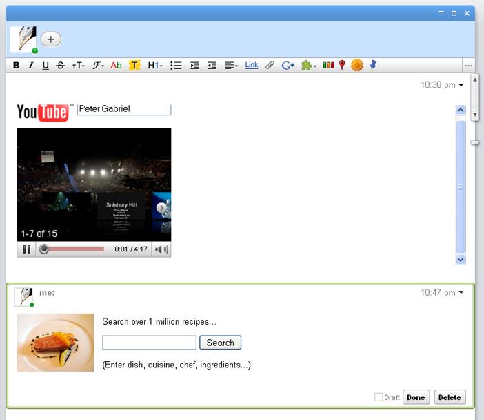Open the font family dropdown
484x420 pixels.
(x=98, y=65)
